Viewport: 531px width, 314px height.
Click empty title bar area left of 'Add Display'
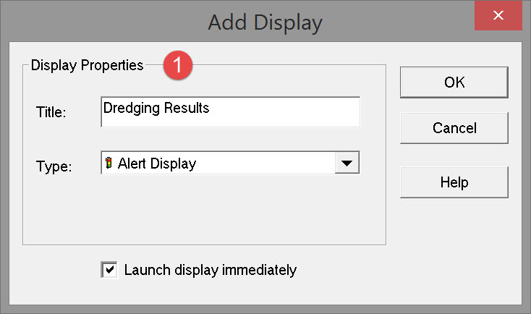tap(87, 22)
